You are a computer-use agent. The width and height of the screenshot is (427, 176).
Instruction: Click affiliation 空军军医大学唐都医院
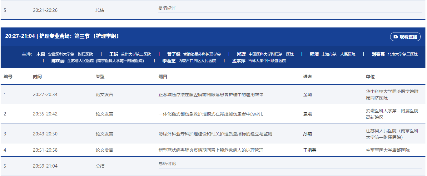point(388,150)
